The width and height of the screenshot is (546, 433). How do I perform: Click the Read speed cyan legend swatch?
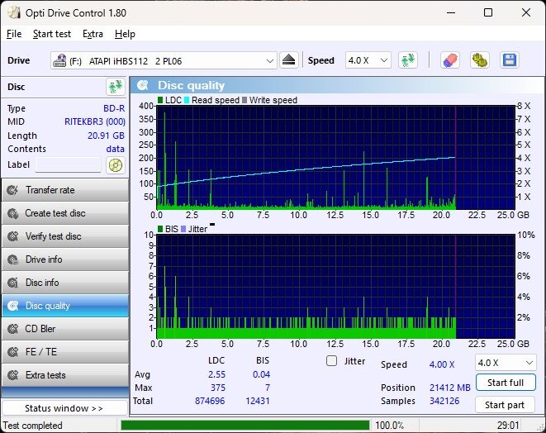[x=187, y=100]
